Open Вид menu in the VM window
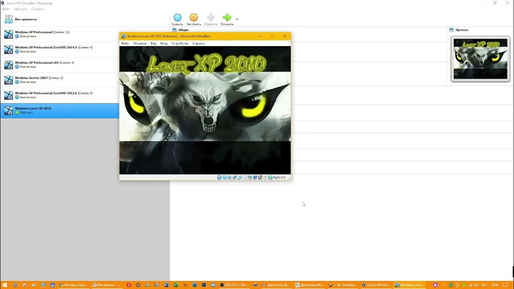514x289 pixels. tap(153, 43)
